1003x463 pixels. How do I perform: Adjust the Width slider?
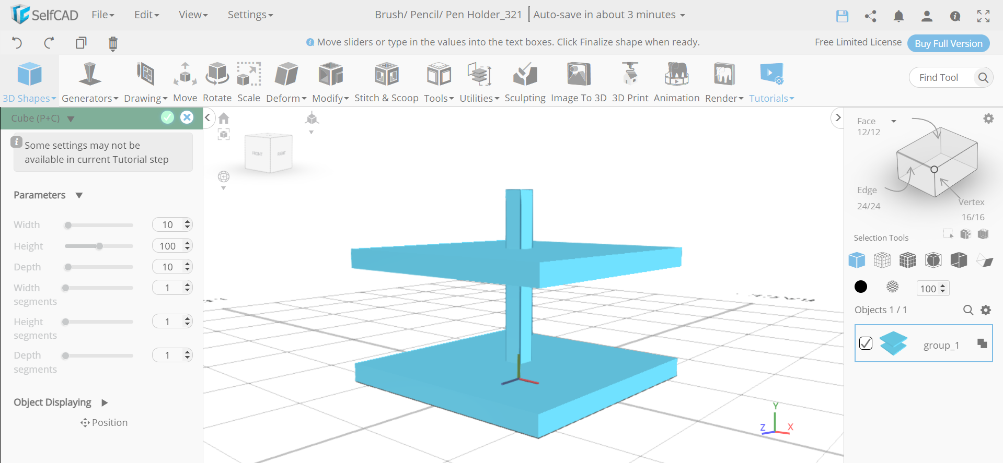coord(99,225)
